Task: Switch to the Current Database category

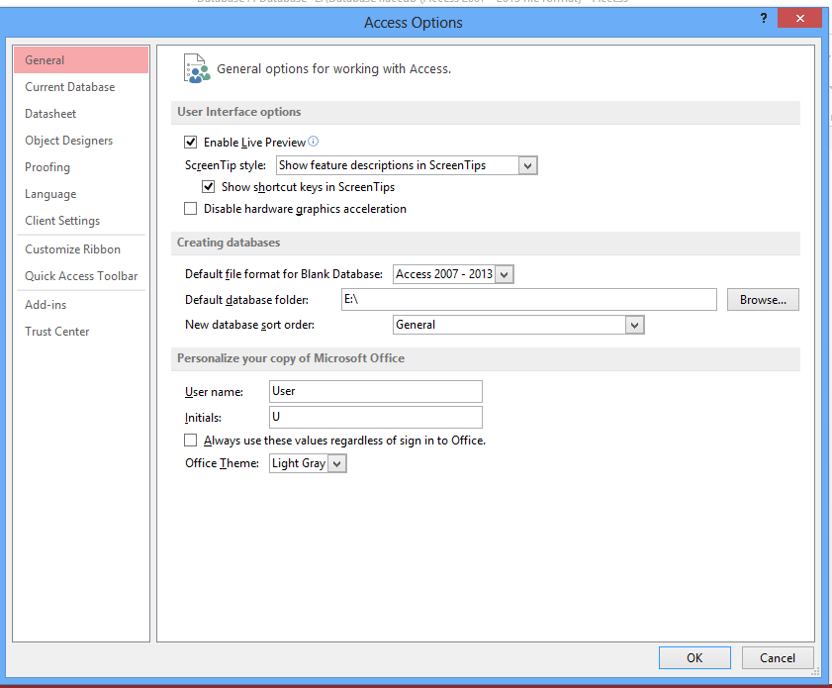Action: [x=69, y=86]
